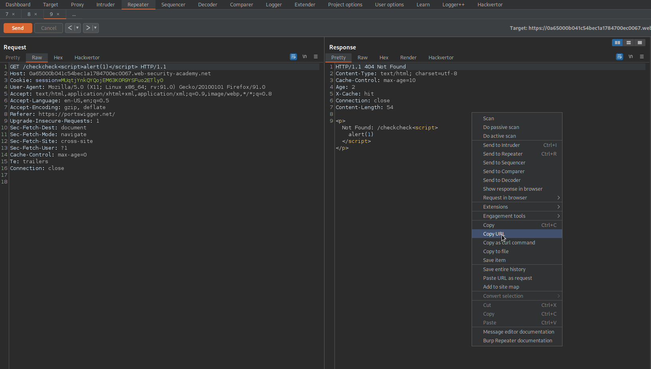Open Response panel hamburger options menu

click(x=642, y=57)
